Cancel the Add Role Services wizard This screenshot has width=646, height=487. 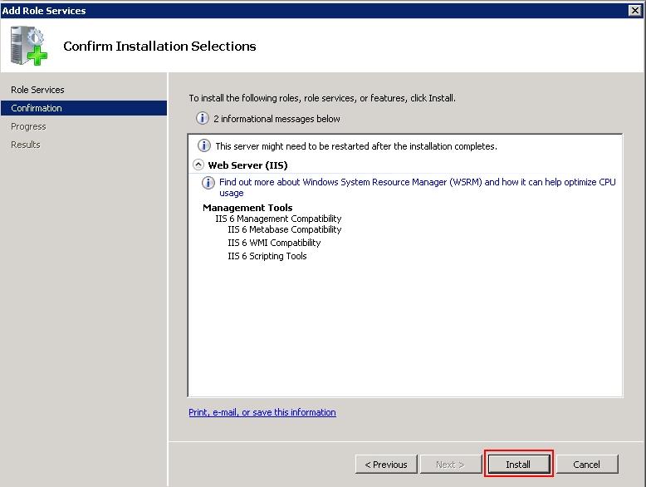pyautogui.click(x=587, y=465)
